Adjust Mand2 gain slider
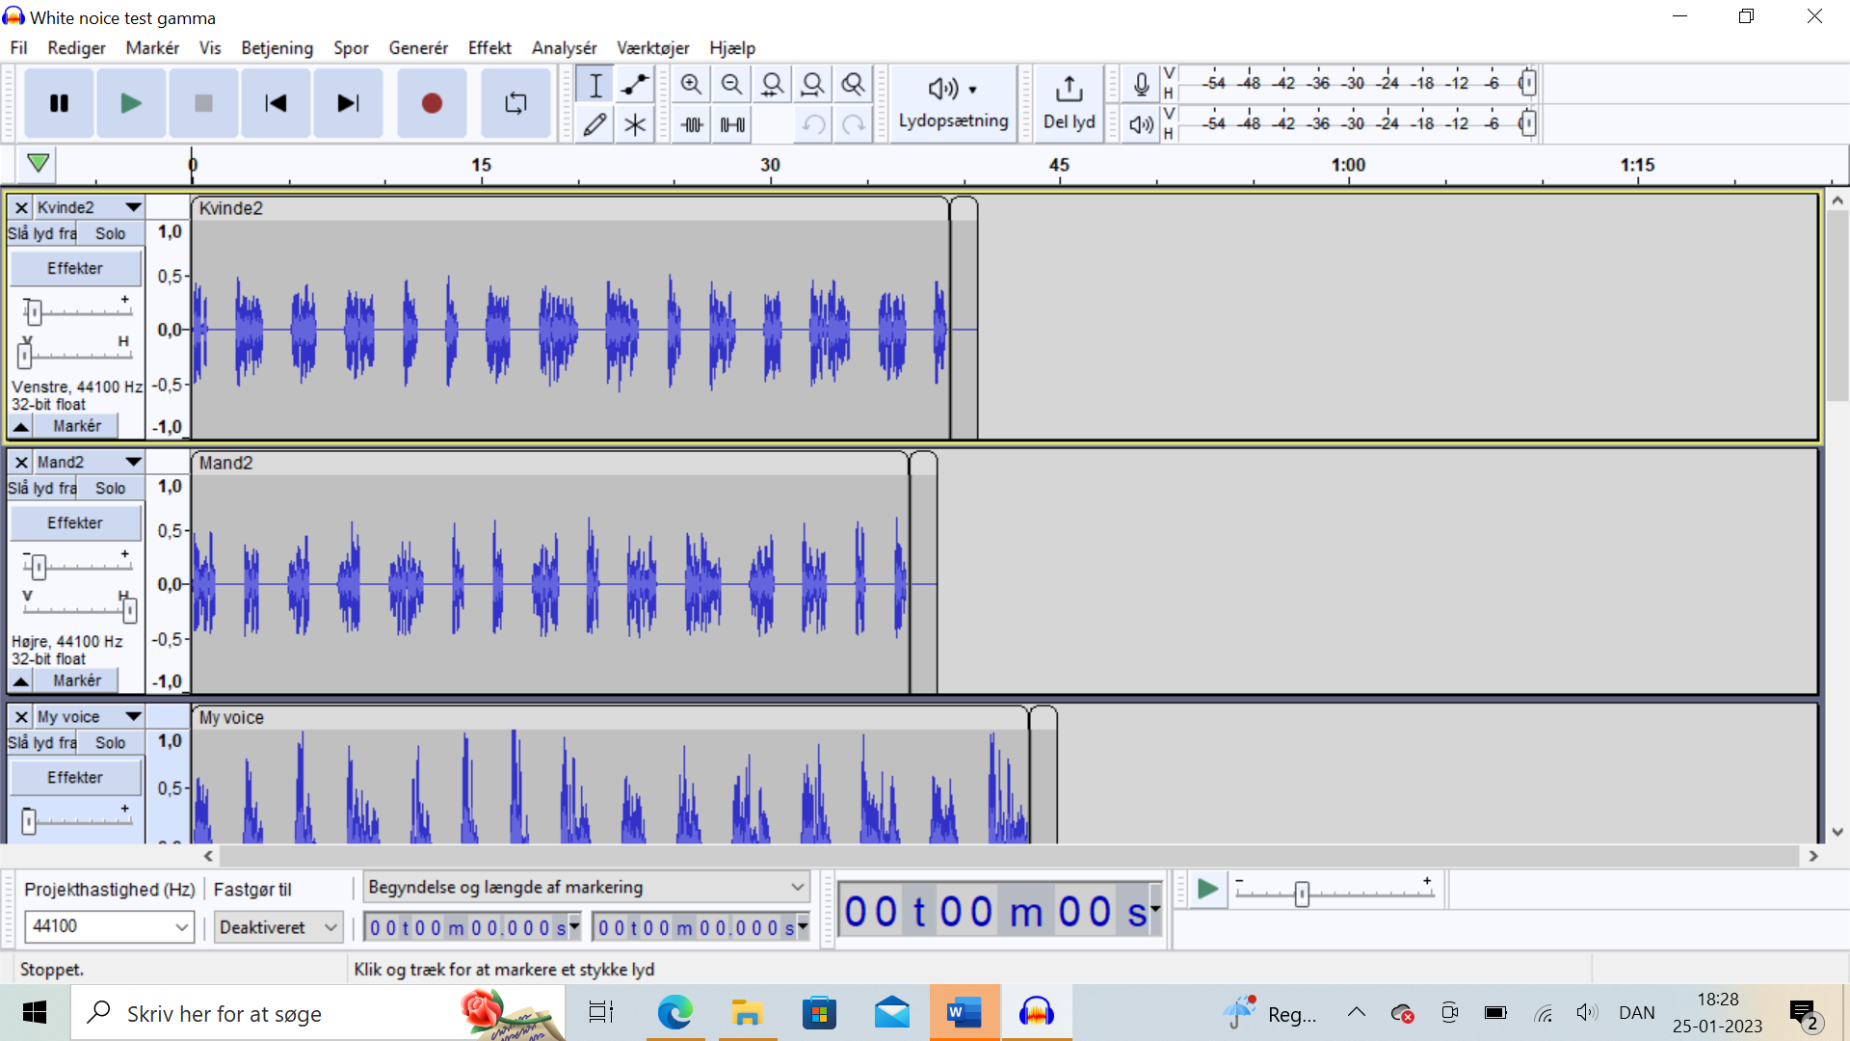 pyautogui.click(x=39, y=567)
